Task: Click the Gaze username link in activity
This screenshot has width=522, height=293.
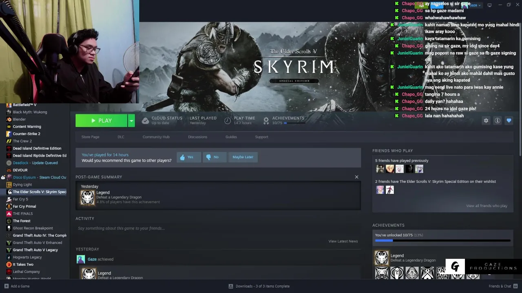Action: pos(92,259)
